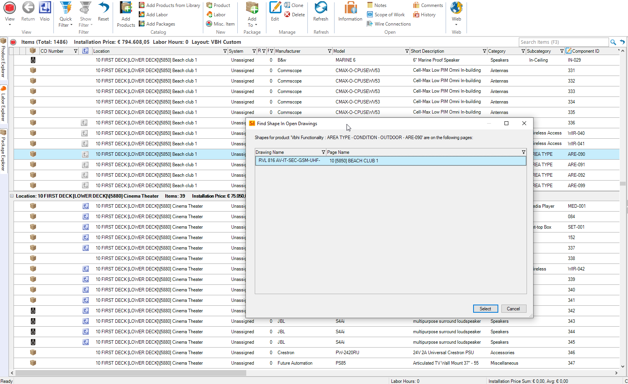Collapse the Cinema Theater location group
Screen dimensions: 628x384
(12, 196)
